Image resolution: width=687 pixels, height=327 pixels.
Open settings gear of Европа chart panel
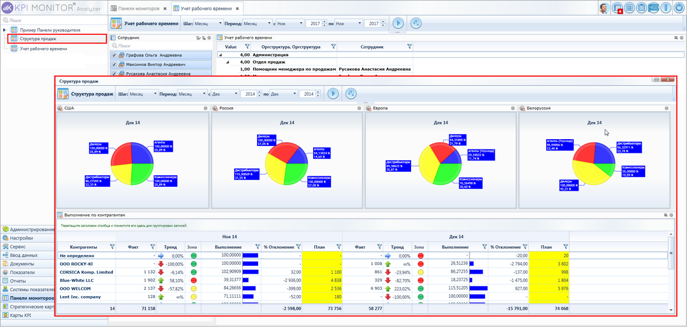point(512,108)
